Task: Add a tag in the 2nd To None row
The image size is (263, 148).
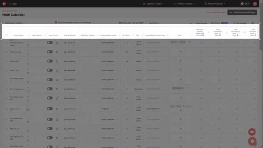Action: point(181,111)
